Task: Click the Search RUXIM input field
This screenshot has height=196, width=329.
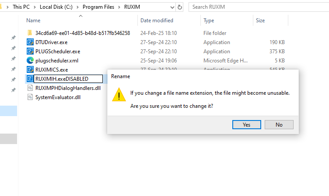Action: (259, 7)
